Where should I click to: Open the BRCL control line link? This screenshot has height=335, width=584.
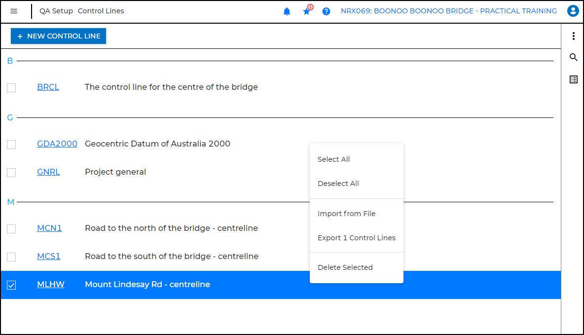click(48, 87)
